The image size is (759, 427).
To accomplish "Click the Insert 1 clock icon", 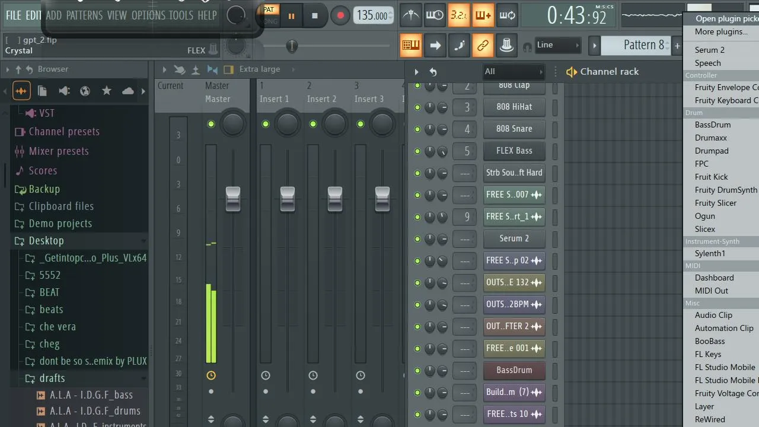I will pyautogui.click(x=266, y=375).
